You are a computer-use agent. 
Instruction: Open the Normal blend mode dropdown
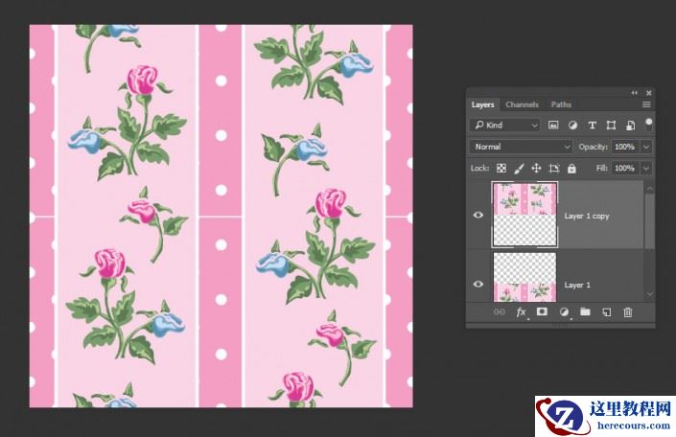(x=521, y=147)
